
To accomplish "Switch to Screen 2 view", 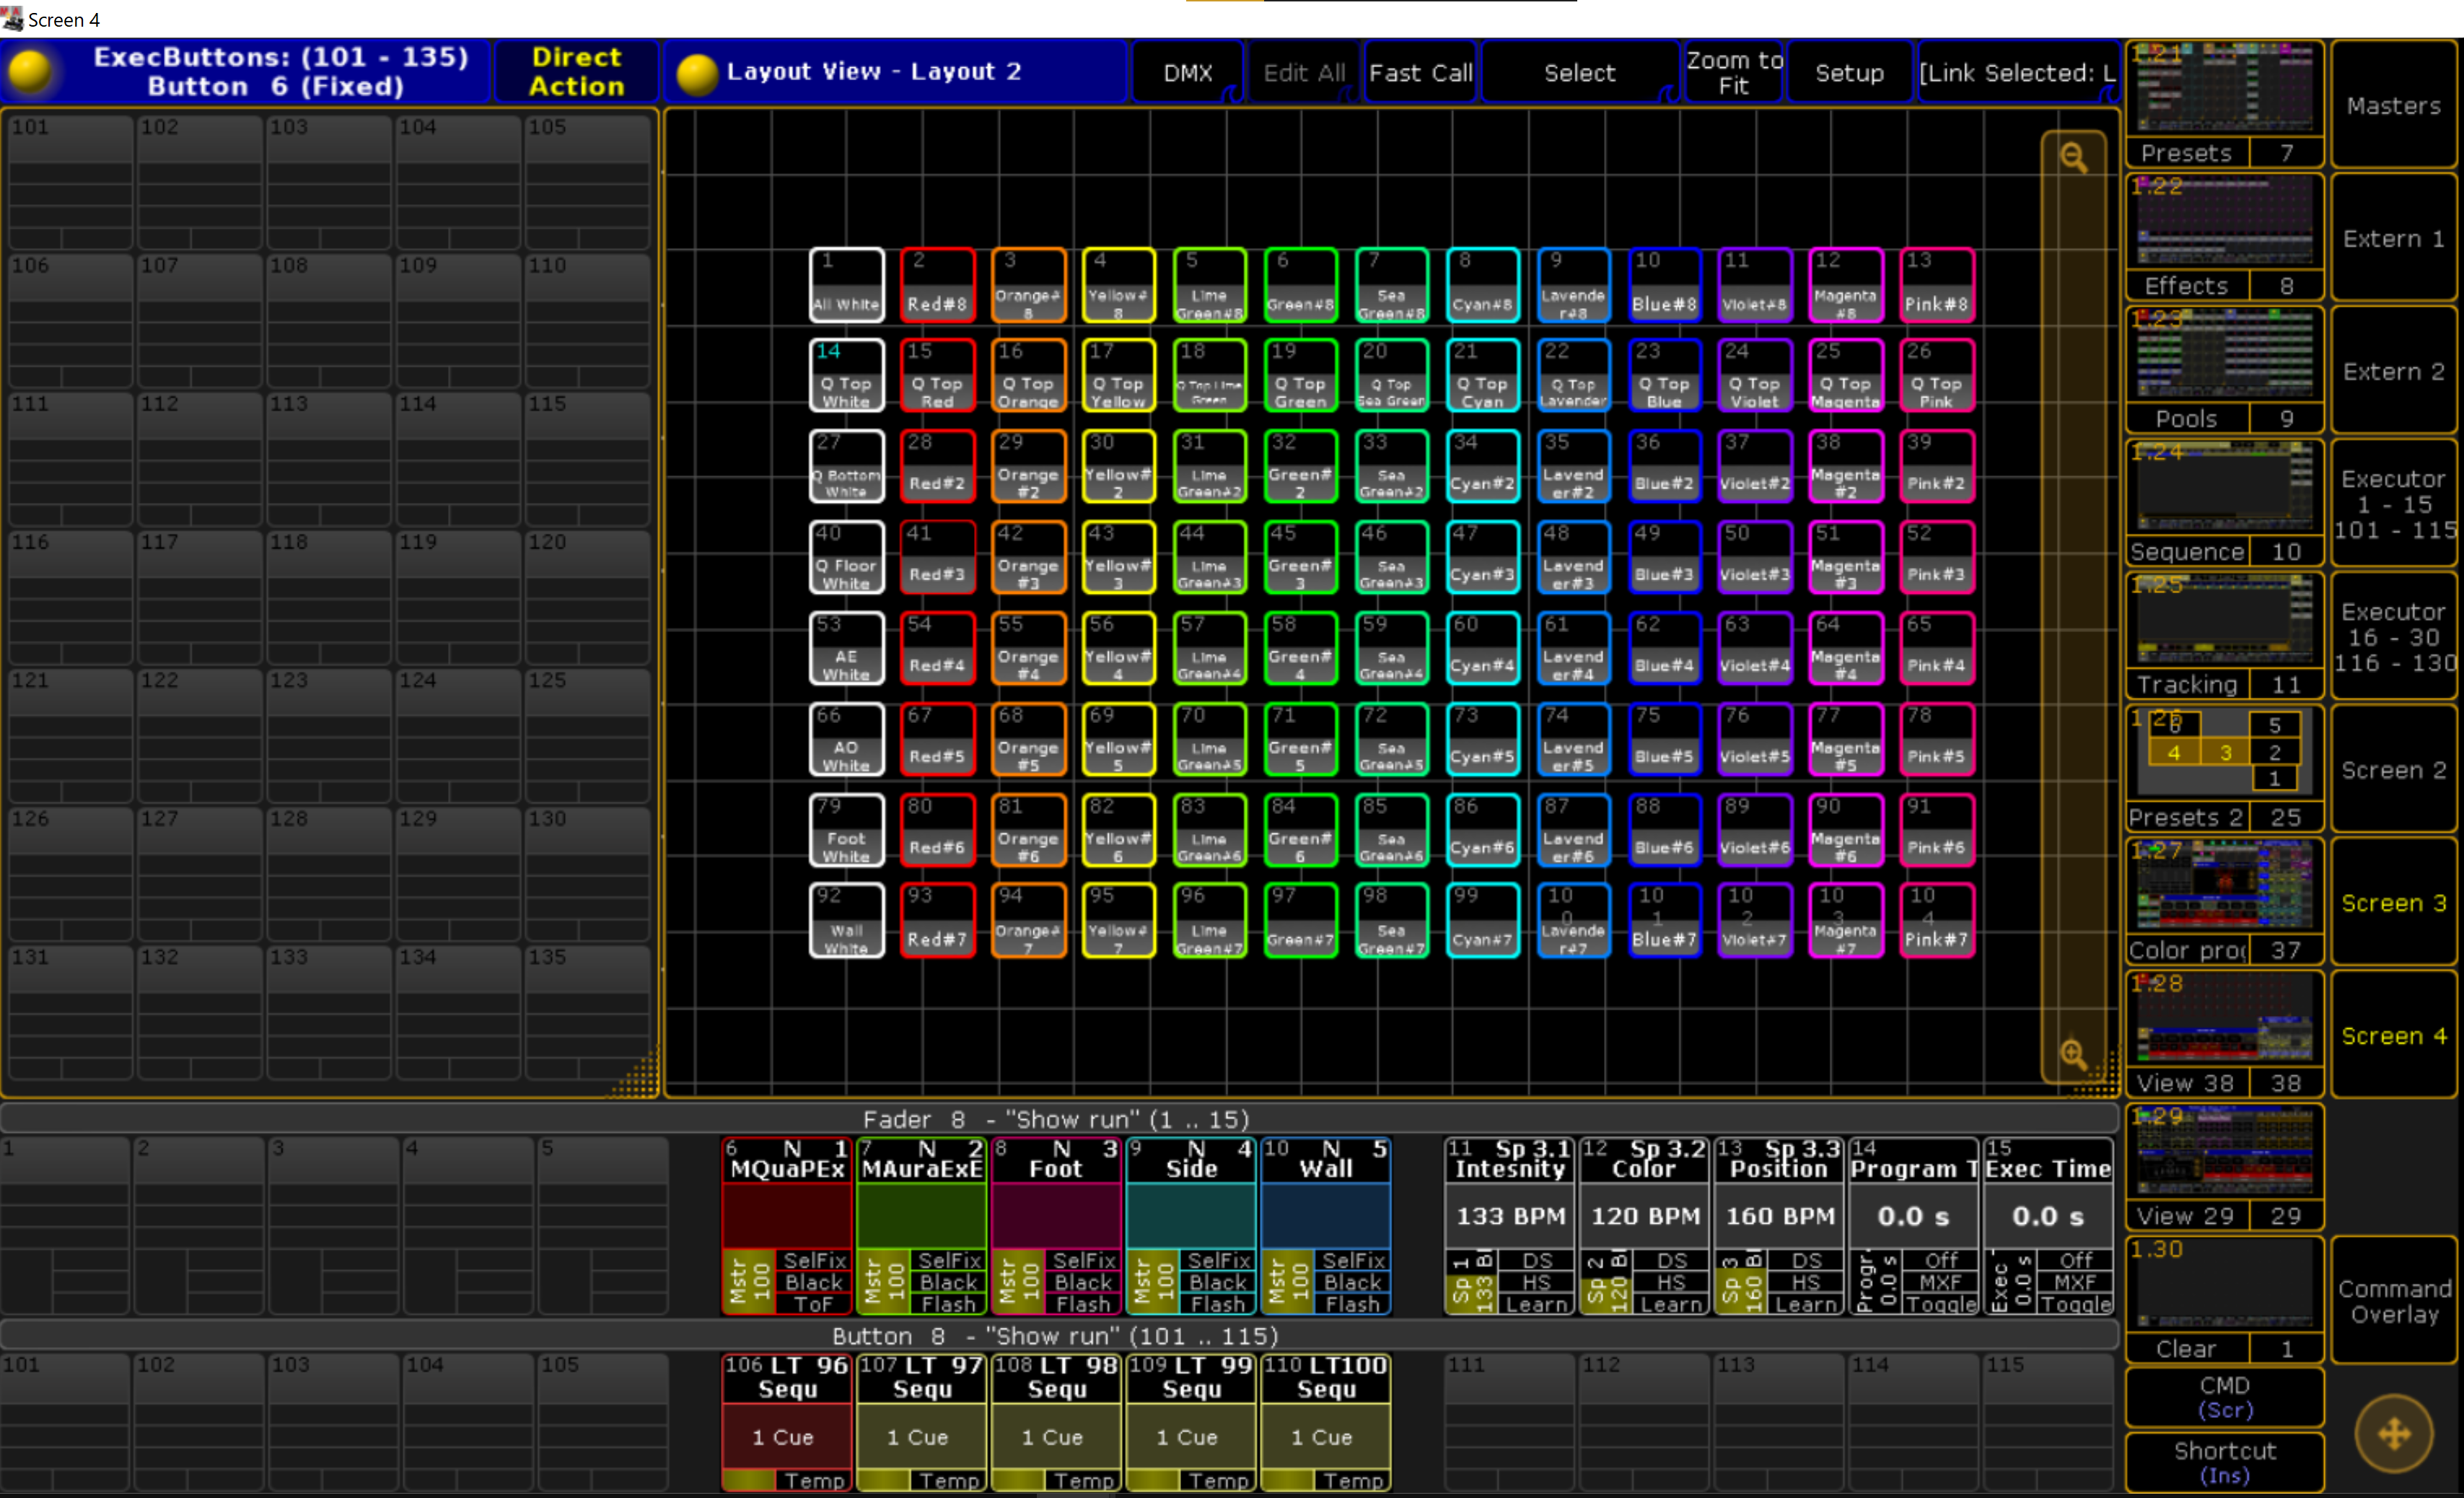I will point(2393,770).
